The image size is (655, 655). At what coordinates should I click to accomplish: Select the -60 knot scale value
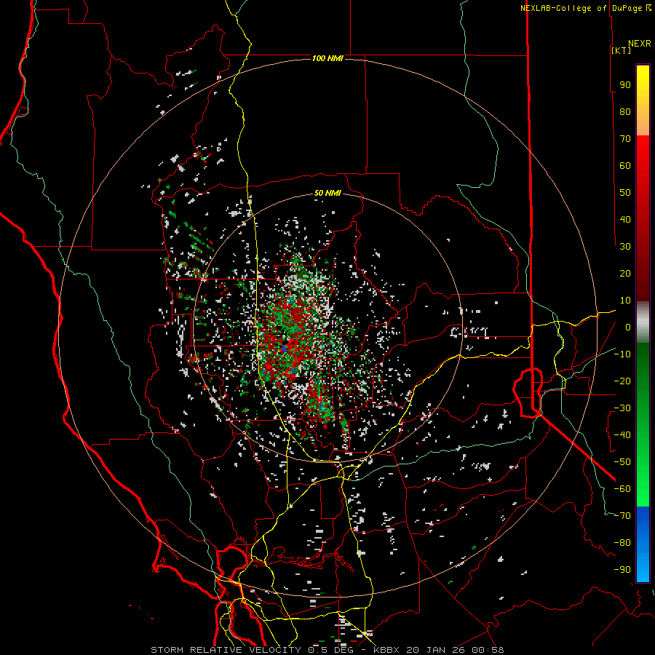click(622, 489)
